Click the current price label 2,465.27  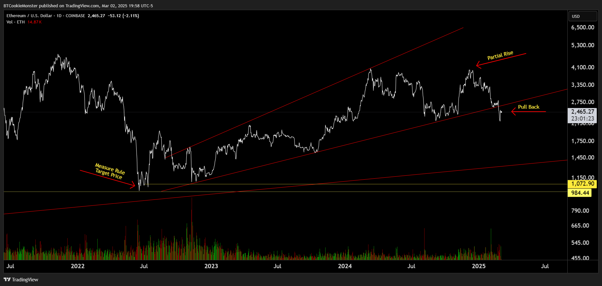(x=583, y=112)
